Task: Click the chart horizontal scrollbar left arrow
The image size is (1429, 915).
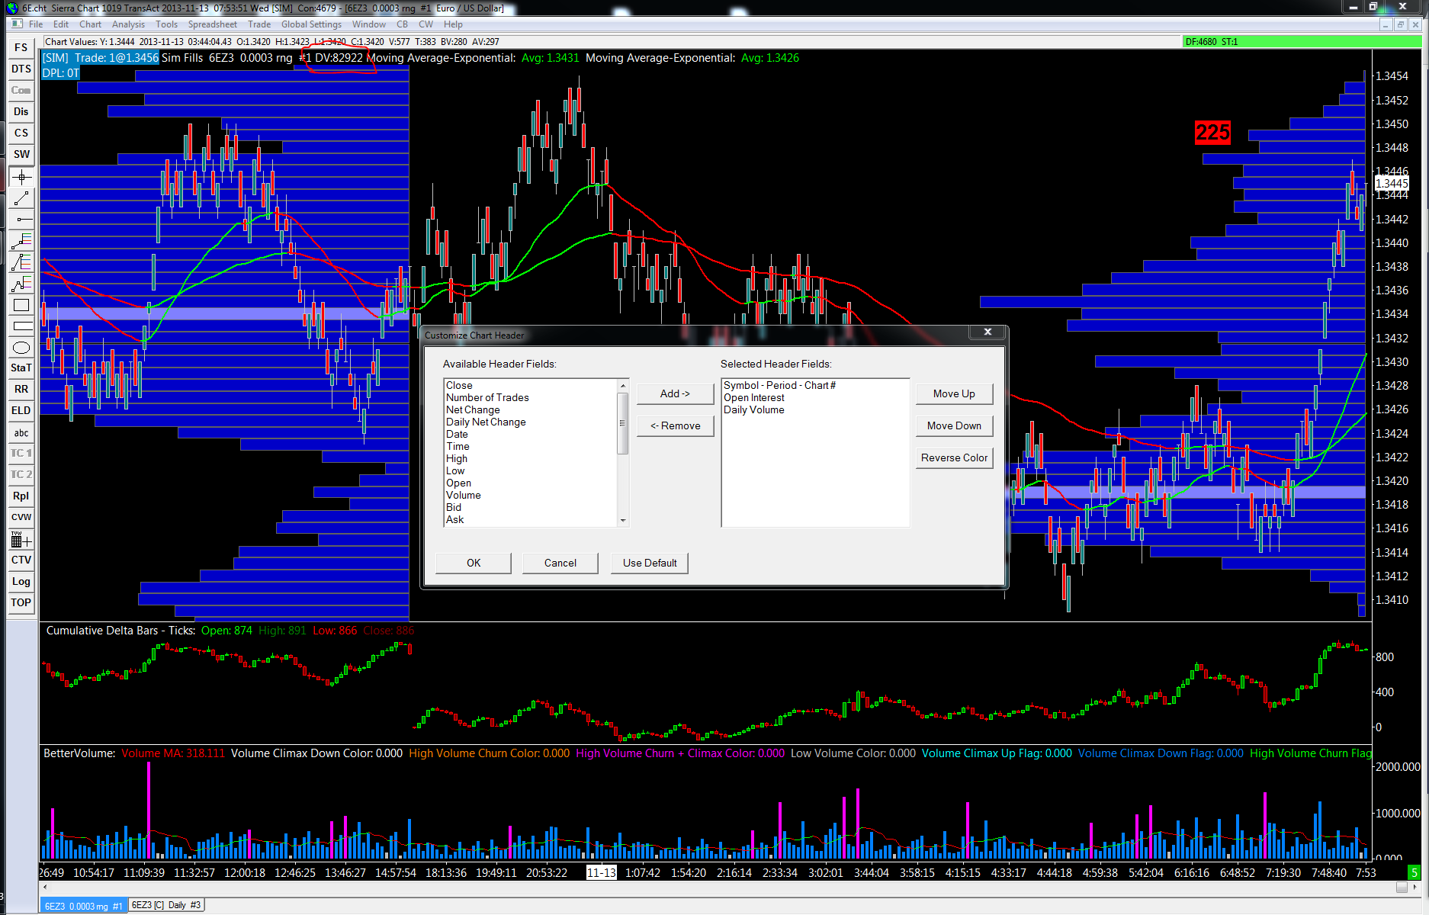Action: click(45, 887)
